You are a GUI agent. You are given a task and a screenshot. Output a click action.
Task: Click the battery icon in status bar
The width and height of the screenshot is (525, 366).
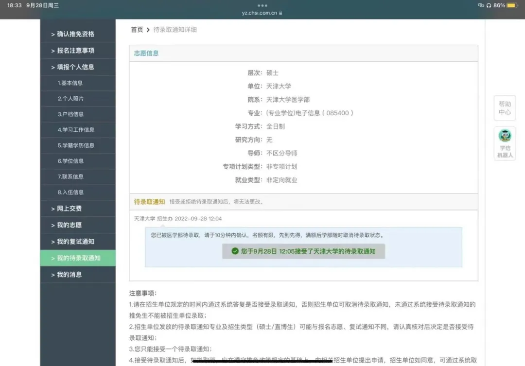pos(513,5)
